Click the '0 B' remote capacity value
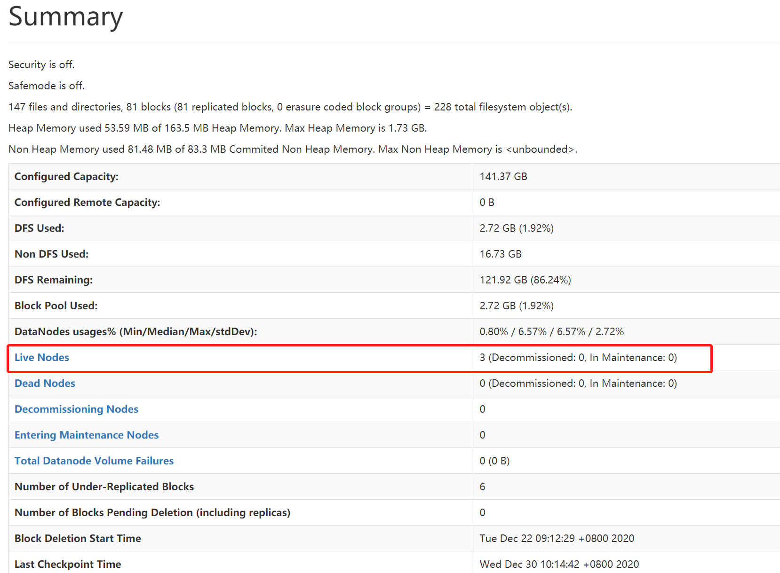780x573 pixels. [487, 202]
